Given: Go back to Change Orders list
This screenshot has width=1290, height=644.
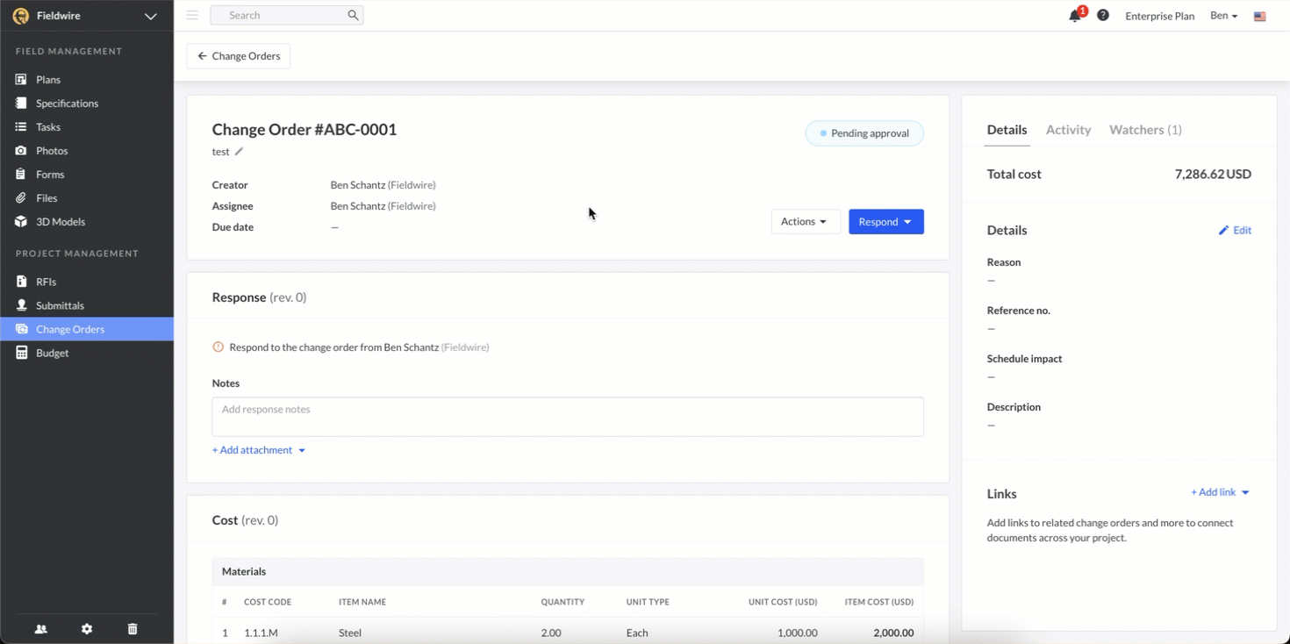Looking at the screenshot, I should coord(239,56).
